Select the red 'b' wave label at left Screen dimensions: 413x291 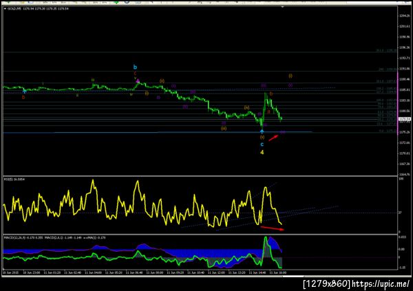point(23,98)
